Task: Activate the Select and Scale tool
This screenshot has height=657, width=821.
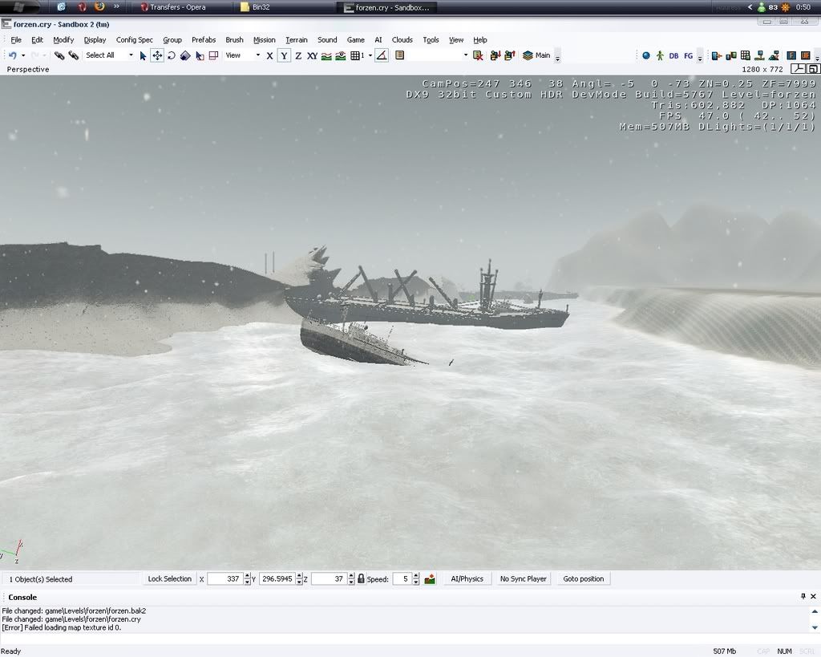Action: pos(185,55)
